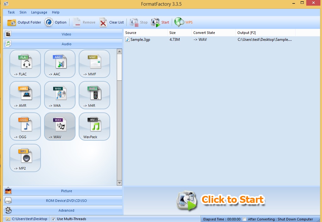The width and height of the screenshot is (322, 222).
Task: Choose the AAC conversion icon
Action: pos(60,64)
